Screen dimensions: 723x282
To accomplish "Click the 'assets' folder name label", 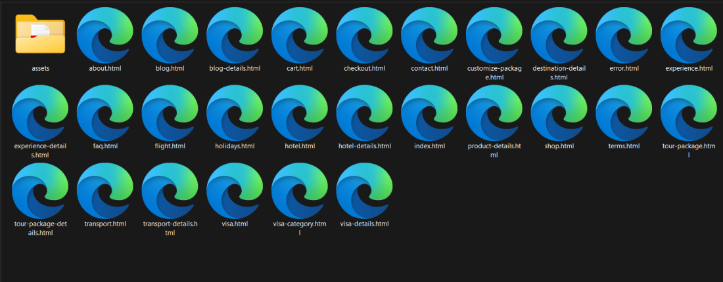I will coord(41,69).
